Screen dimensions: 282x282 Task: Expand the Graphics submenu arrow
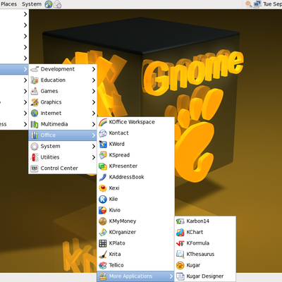[94, 102]
